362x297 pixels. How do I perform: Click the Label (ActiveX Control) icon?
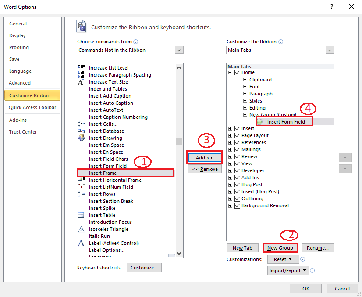click(82, 243)
